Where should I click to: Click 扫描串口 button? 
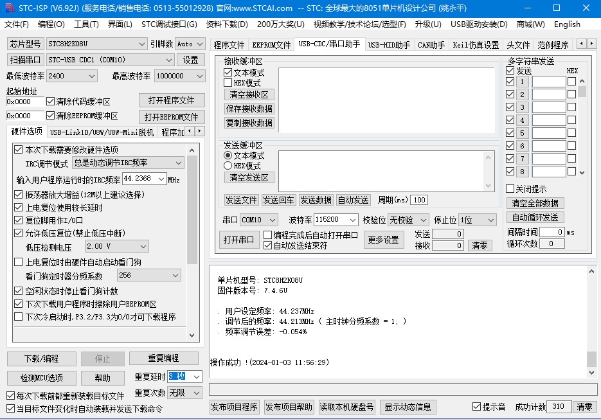coord(25,60)
